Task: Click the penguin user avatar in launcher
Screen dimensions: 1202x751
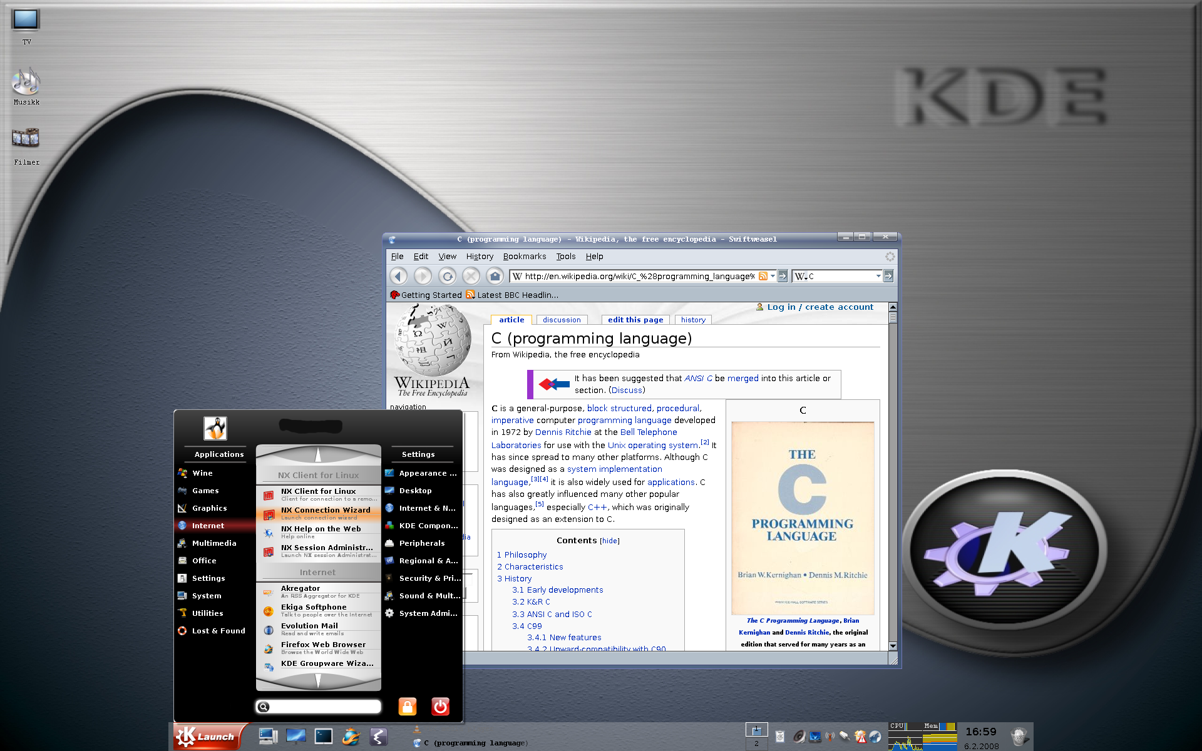Action: [215, 428]
